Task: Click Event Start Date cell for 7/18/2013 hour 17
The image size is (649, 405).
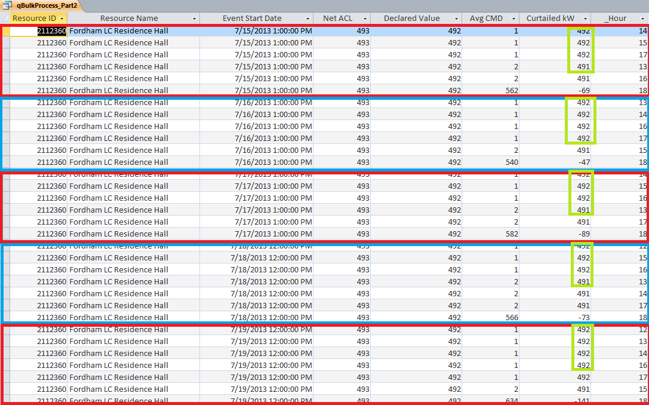Action: tap(256, 306)
